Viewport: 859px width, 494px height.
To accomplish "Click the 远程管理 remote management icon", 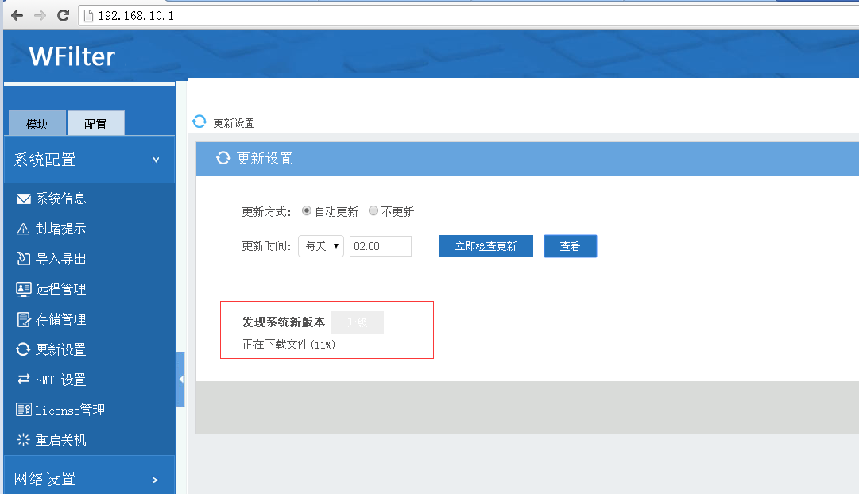I will 24,289.
